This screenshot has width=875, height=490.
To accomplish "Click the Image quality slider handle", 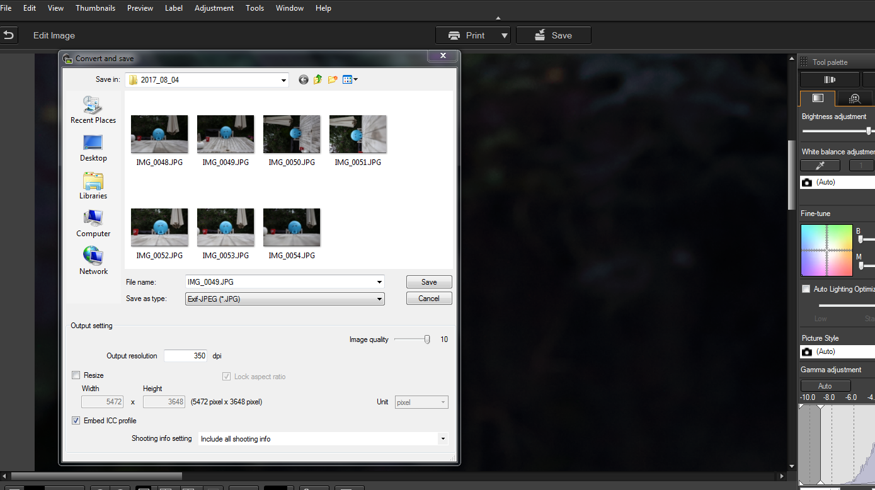I will click(x=427, y=339).
